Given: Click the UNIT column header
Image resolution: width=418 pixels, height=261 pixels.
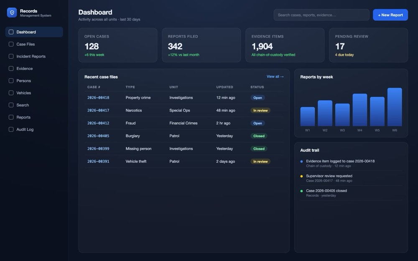Looking at the screenshot, I should pos(173,87).
